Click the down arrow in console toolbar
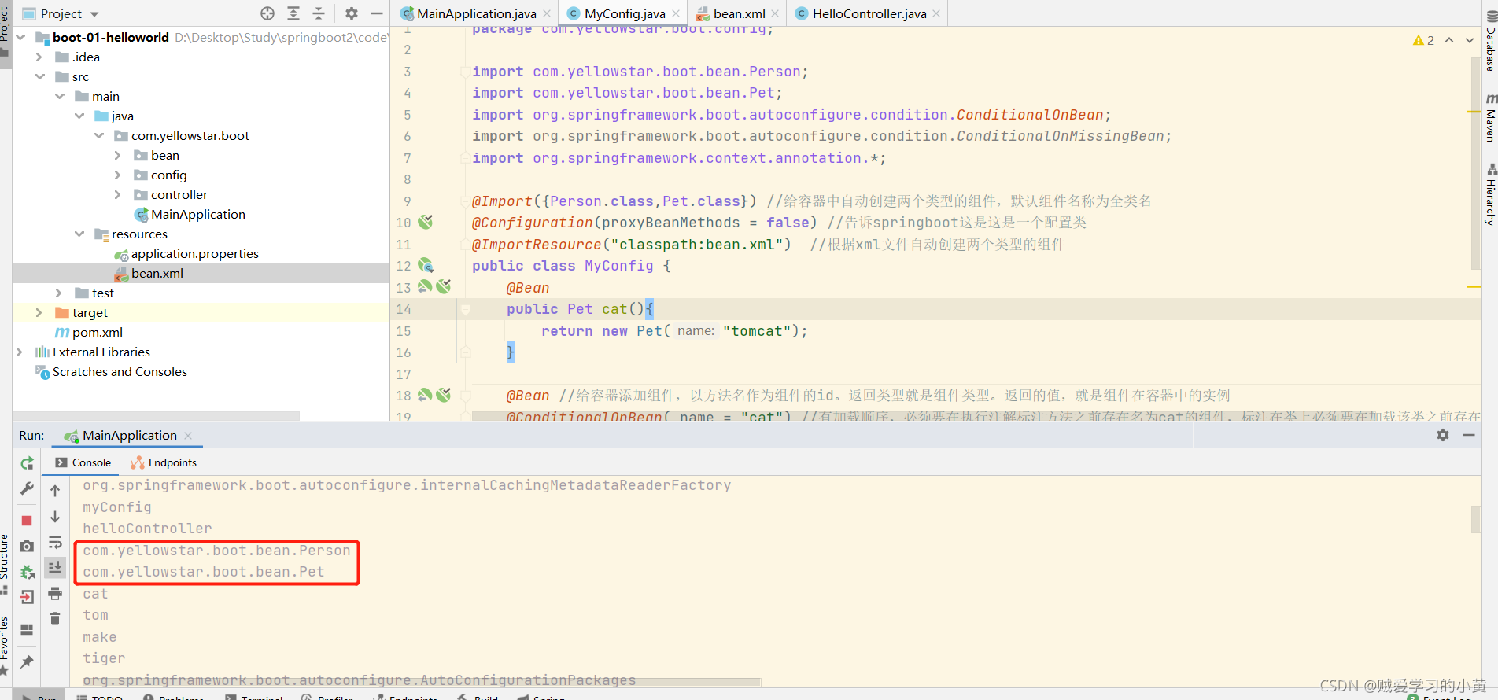 [55, 517]
